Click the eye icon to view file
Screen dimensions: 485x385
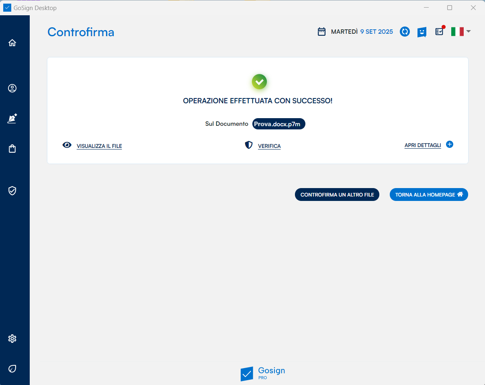[67, 145]
